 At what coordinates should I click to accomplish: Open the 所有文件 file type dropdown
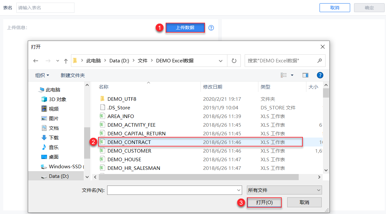pyautogui.click(x=284, y=190)
